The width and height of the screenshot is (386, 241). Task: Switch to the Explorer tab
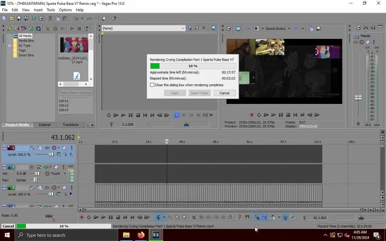tap(45, 125)
